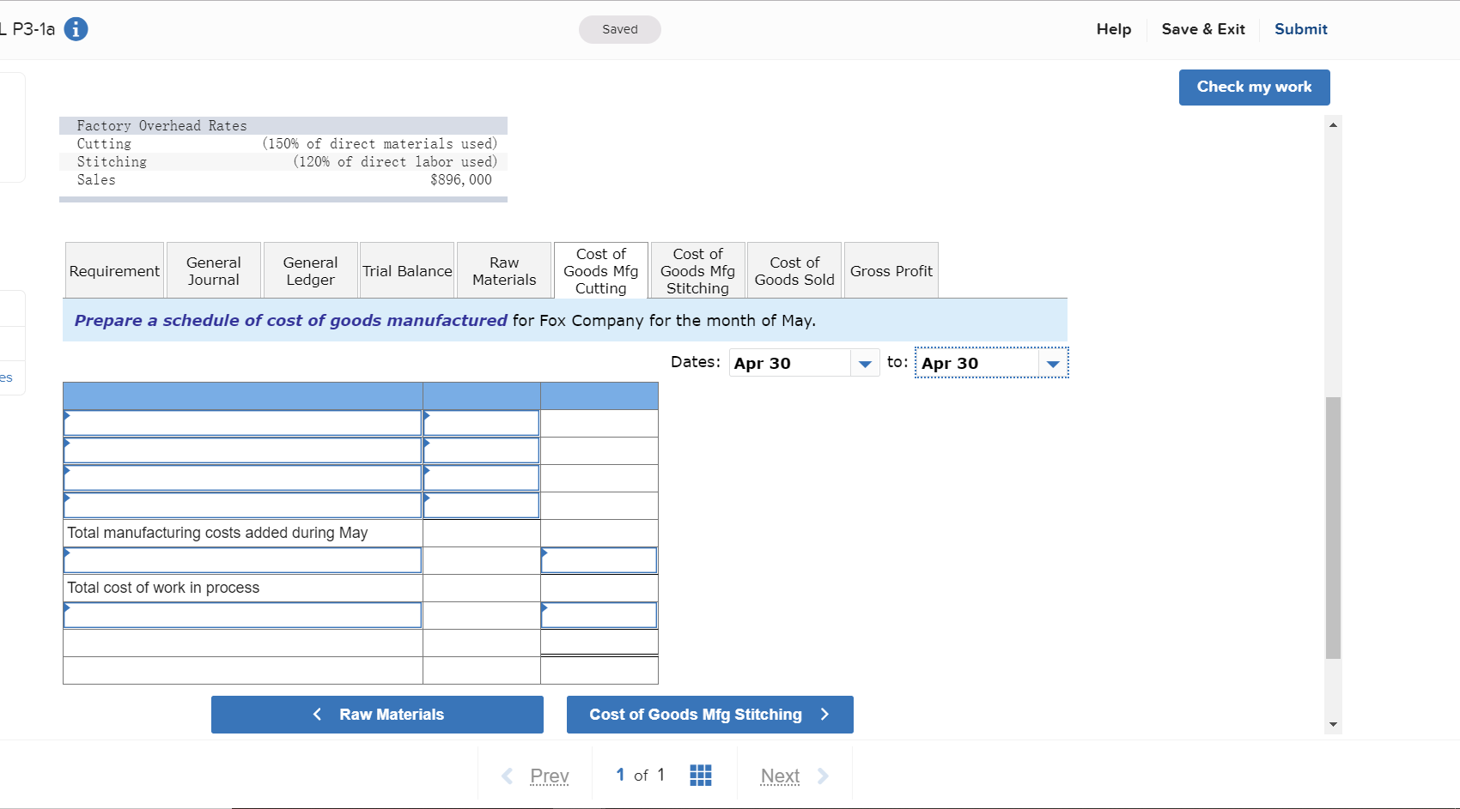1460x809 pixels.
Task: Click Save & Exit
Action: coord(1203,29)
